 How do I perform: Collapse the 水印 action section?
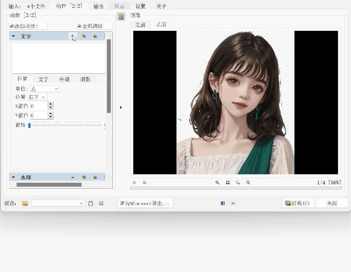pyautogui.click(x=13, y=177)
